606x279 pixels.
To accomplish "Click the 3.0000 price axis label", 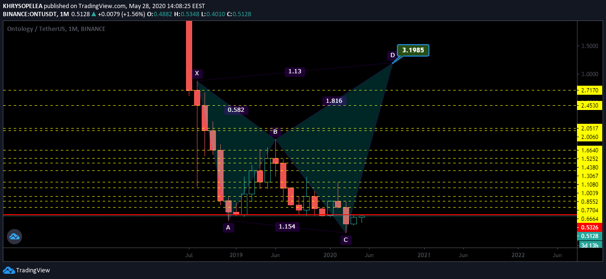I will [590, 74].
